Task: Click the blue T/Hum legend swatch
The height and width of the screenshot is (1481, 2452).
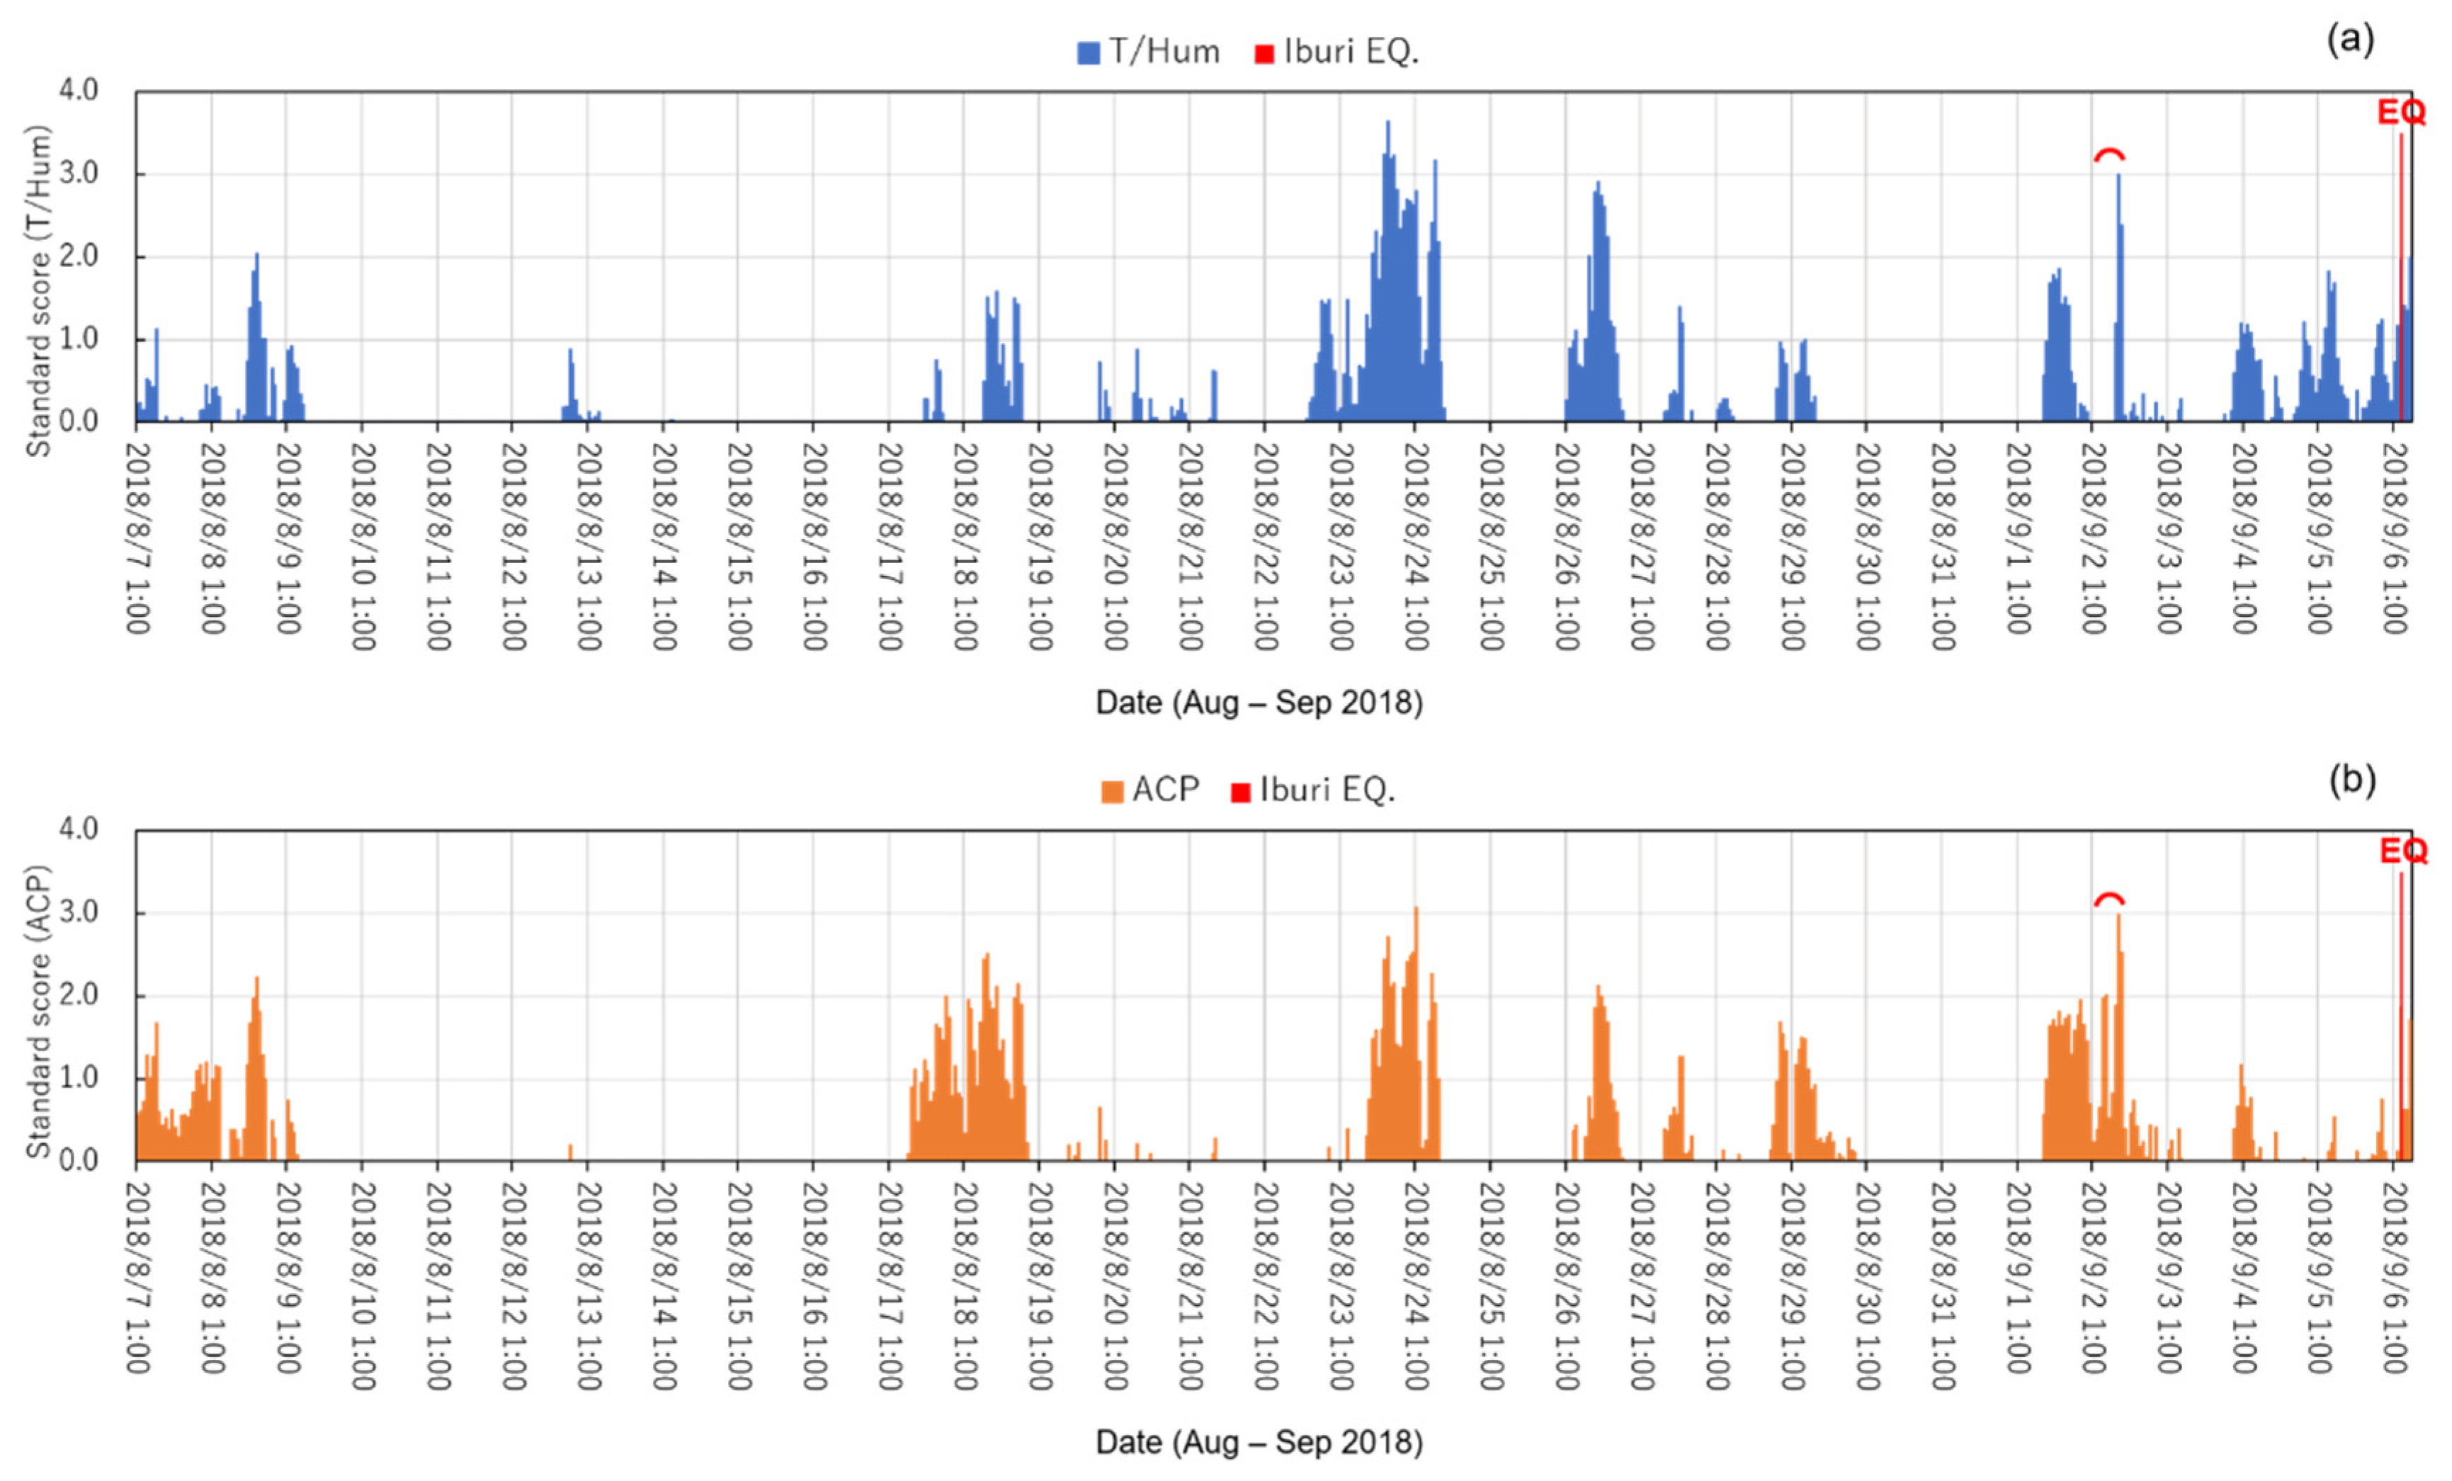Action: [x=1088, y=52]
